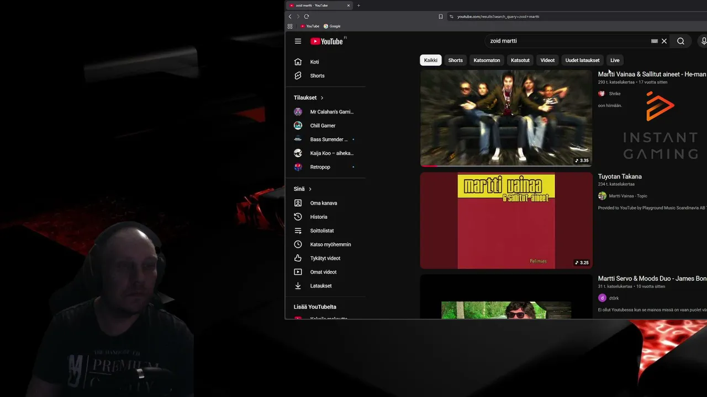Open the dt0rk channel link
The width and height of the screenshot is (707, 397).
pos(614,298)
